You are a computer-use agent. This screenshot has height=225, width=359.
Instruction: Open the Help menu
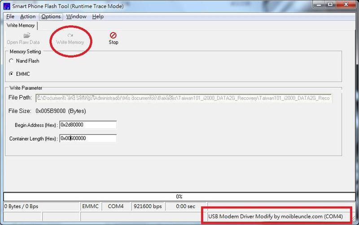[x=98, y=17]
